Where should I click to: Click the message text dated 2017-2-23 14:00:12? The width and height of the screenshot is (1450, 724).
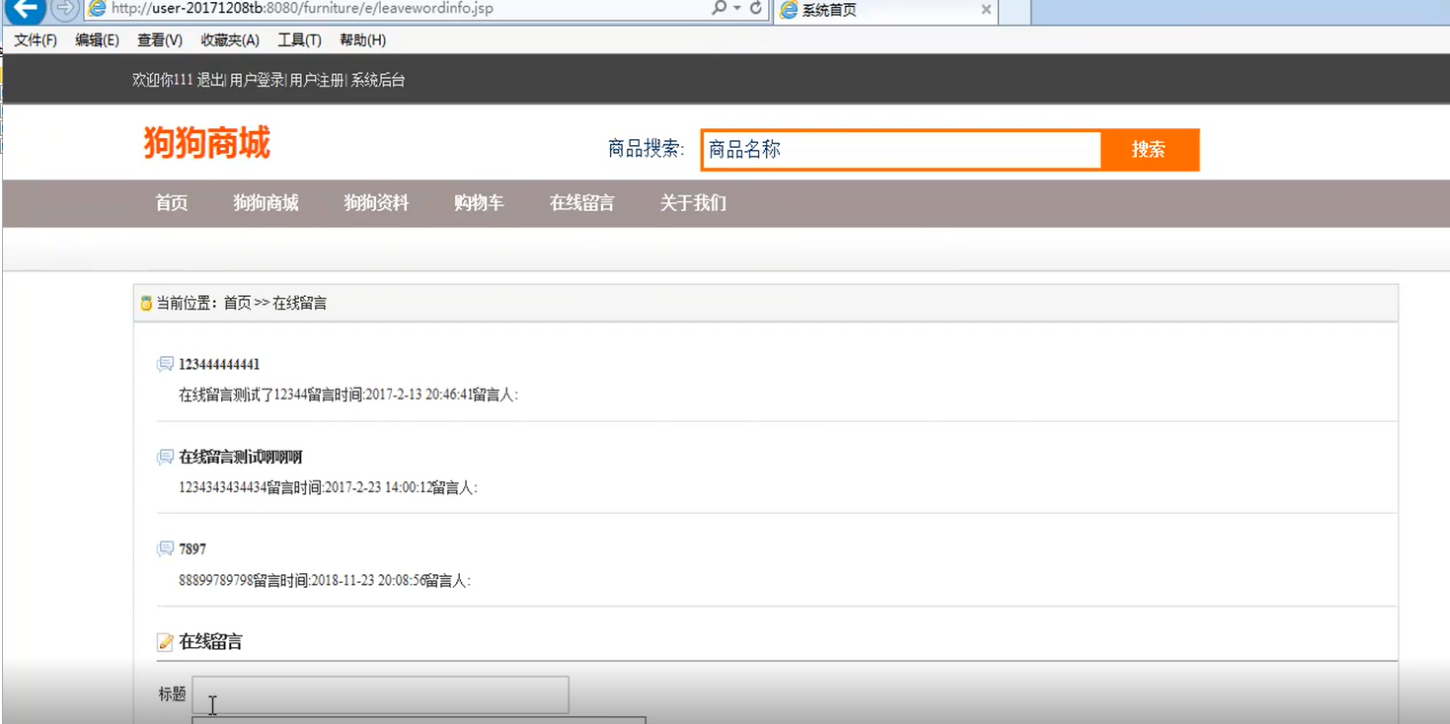(x=328, y=487)
